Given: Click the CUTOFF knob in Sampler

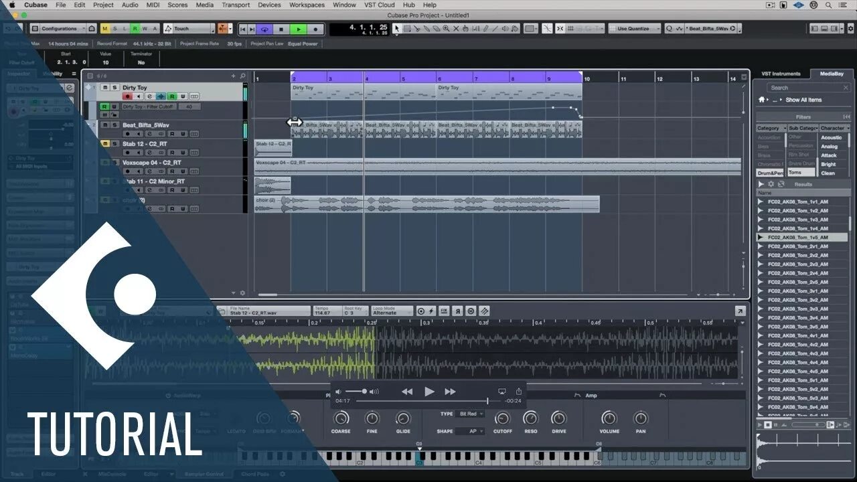Looking at the screenshot, I should coord(502,418).
